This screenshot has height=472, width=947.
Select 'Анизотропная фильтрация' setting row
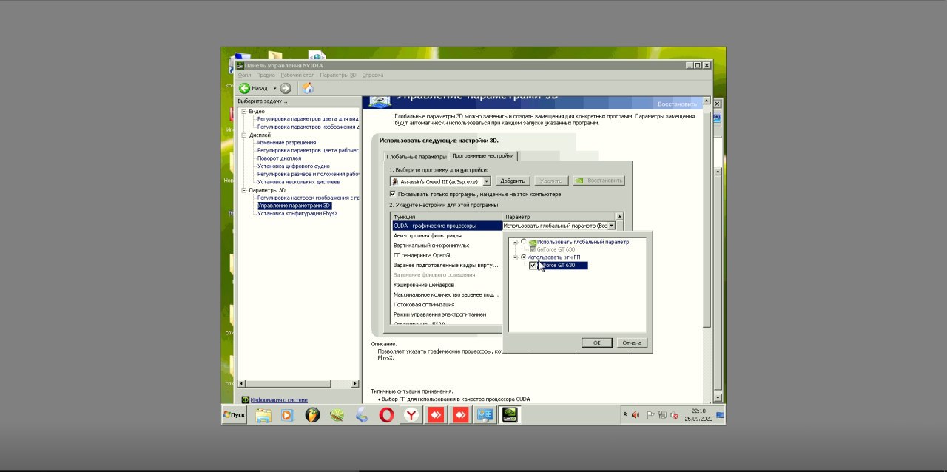tap(447, 235)
